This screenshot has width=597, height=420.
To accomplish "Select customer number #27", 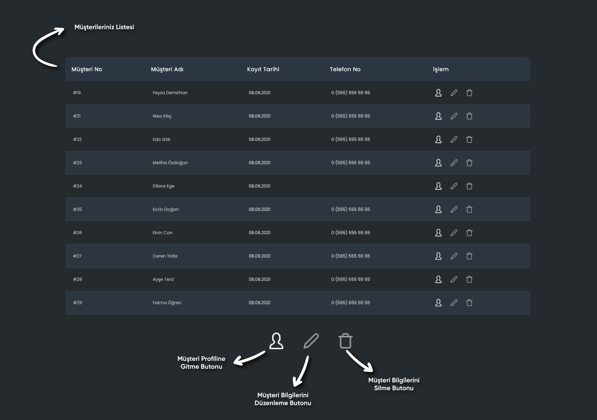I will 77,256.
